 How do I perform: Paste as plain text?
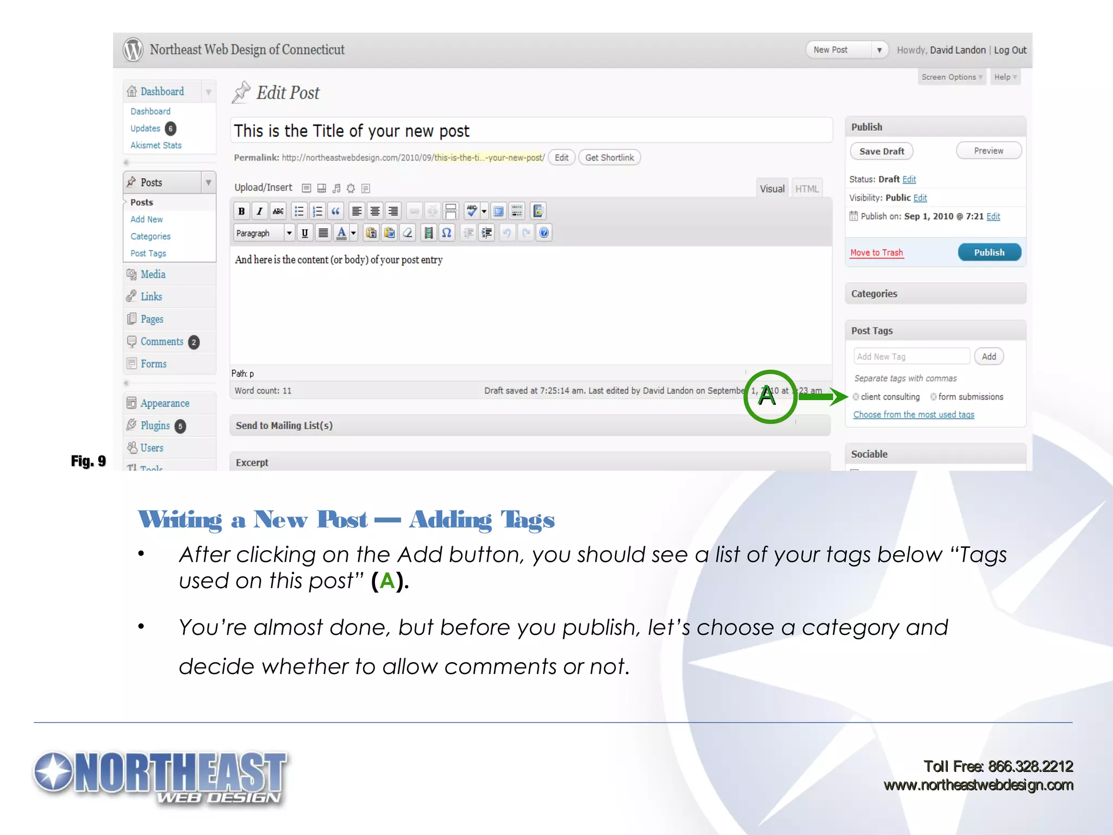[x=371, y=233]
